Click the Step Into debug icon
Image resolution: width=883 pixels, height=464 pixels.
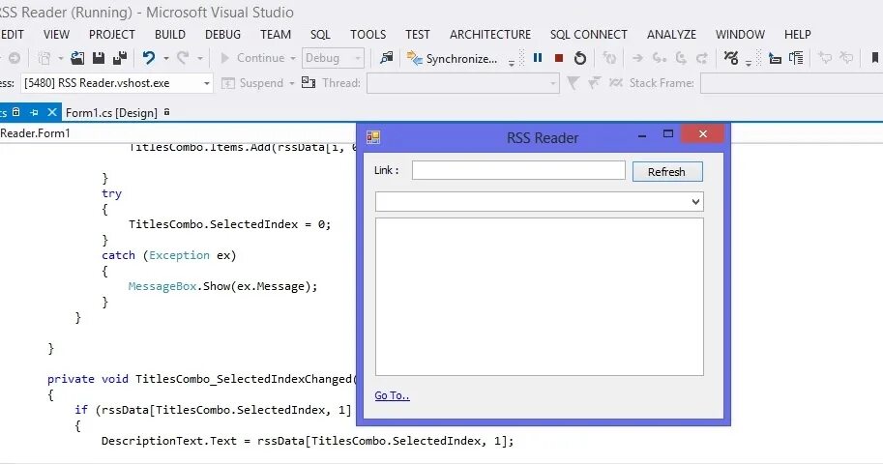point(659,58)
